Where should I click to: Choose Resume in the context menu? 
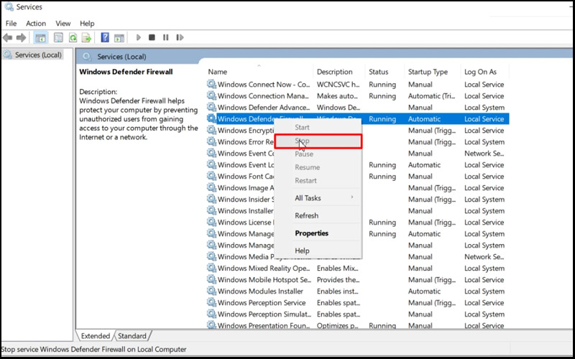(x=318, y=167)
